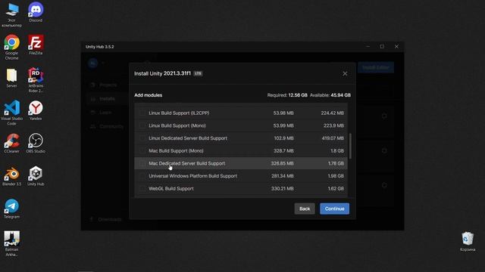Open the Unity Hub desktop shortcut
Screen dimensions: 485x272
[36, 176]
